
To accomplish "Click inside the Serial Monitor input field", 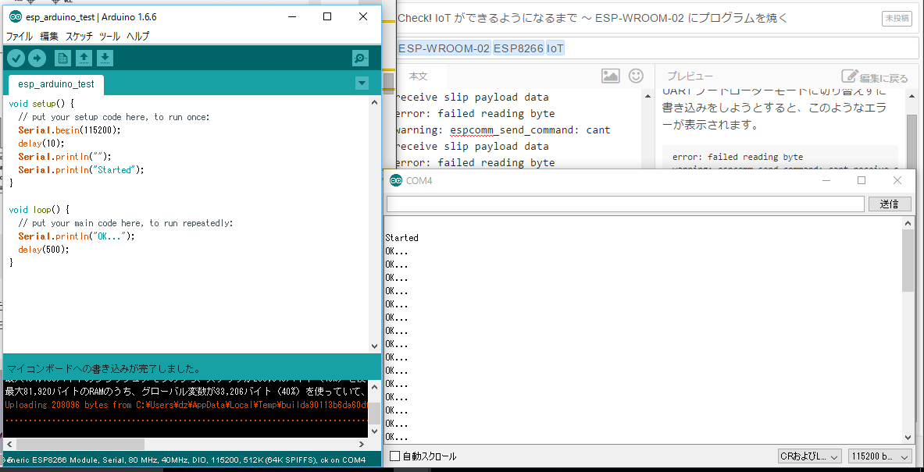I will (625, 204).
